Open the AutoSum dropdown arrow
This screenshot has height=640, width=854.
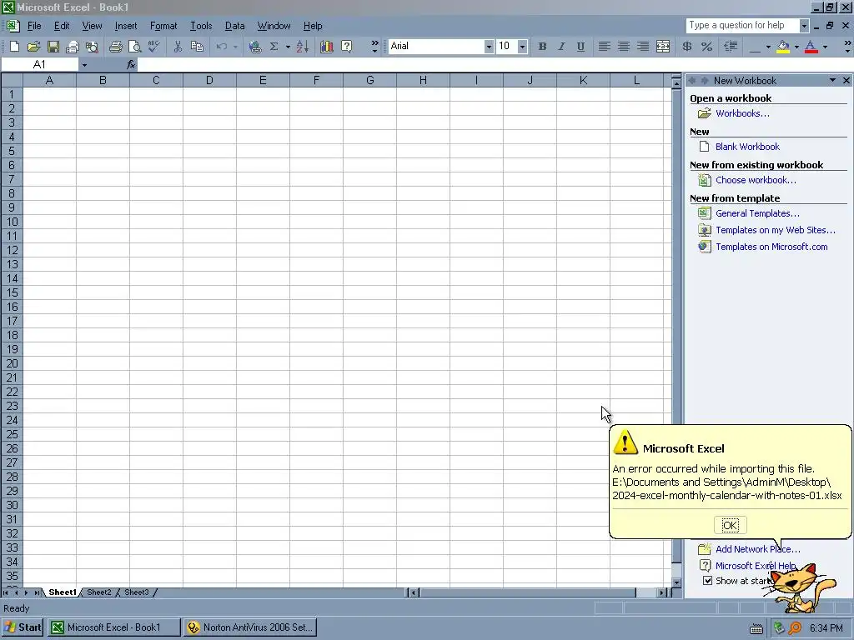[288, 47]
